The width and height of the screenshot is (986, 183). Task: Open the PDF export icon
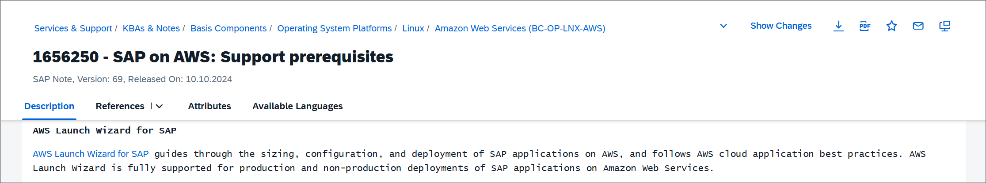click(x=865, y=26)
